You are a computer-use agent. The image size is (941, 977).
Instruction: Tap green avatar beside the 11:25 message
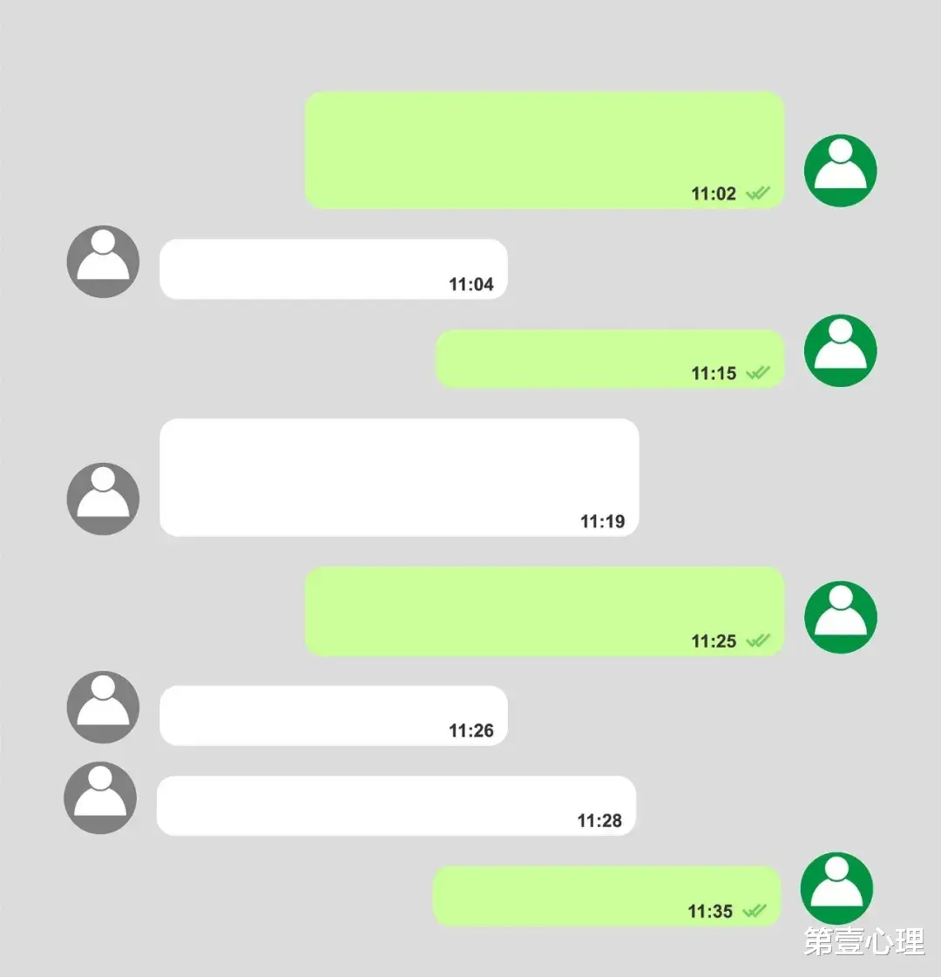tap(840, 617)
